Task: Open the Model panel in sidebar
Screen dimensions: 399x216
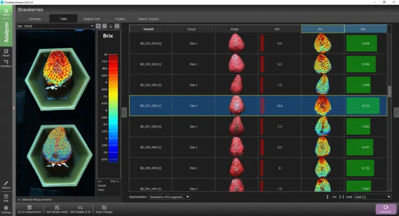Action: (6, 52)
